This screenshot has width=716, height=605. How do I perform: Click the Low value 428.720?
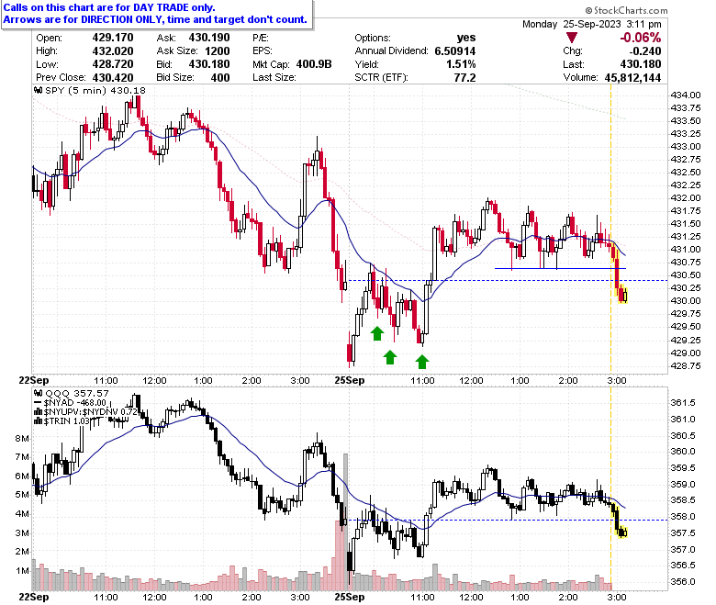coord(113,64)
